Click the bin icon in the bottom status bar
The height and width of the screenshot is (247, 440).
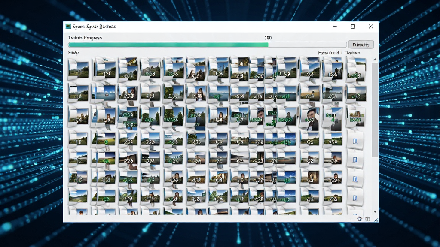pyautogui.click(x=360, y=219)
